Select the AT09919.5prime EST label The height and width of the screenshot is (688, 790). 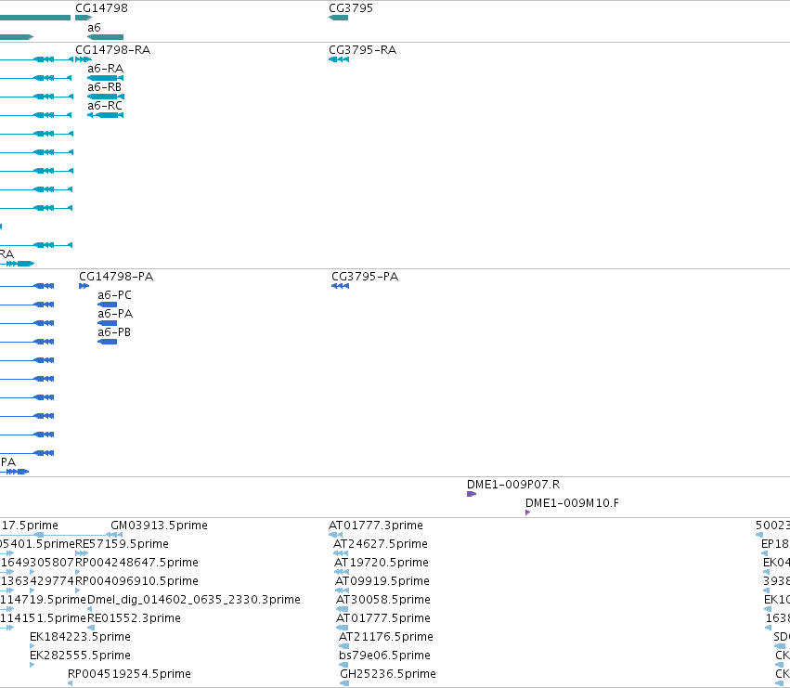(382, 581)
